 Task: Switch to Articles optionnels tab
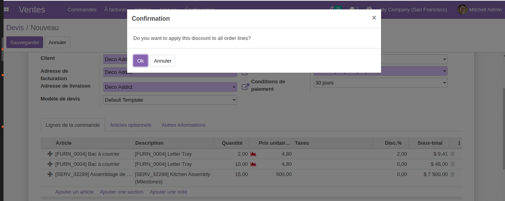130,125
